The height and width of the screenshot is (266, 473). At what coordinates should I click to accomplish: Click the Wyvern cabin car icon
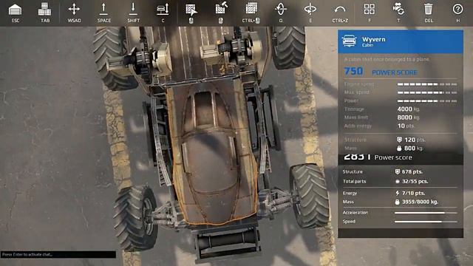(349, 41)
